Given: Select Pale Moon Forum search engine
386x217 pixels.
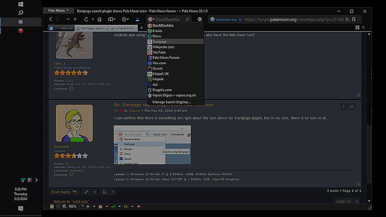Looking at the screenshot, I should [x=175, y=58].
